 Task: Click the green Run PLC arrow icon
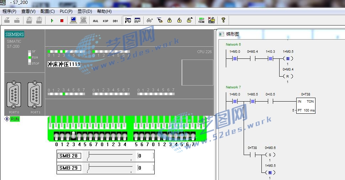[x=52, y=21]
